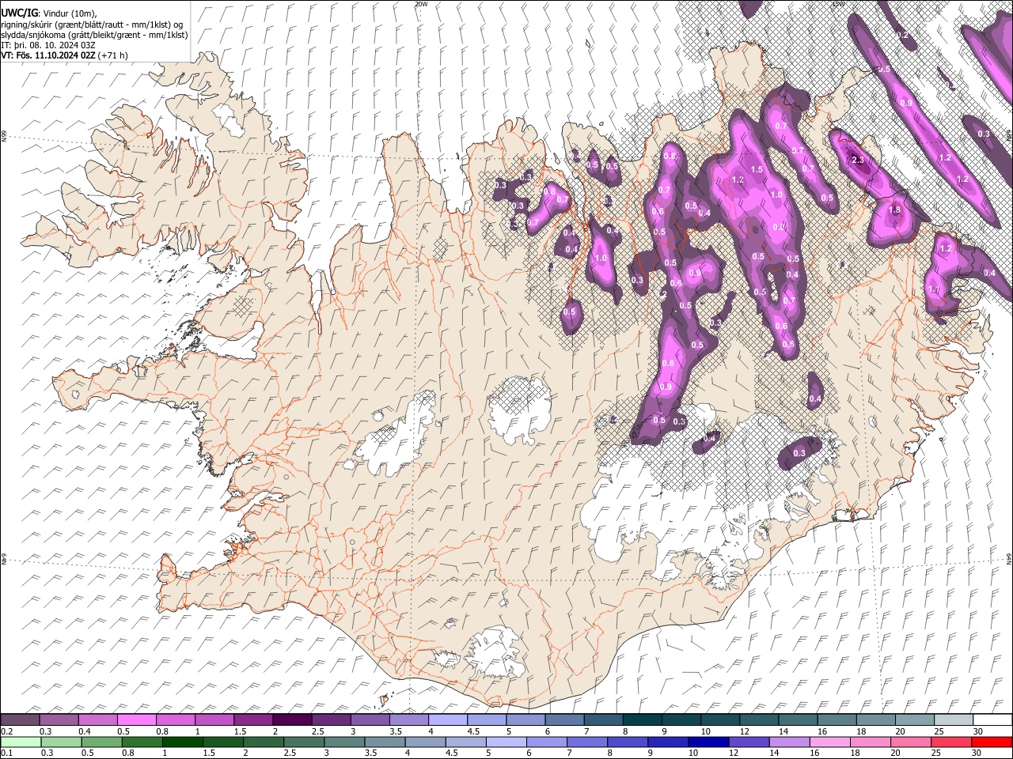Click the 18 grey swatch in upper scale
This screenshot has width=1013, height=759.
coord(875,720)
